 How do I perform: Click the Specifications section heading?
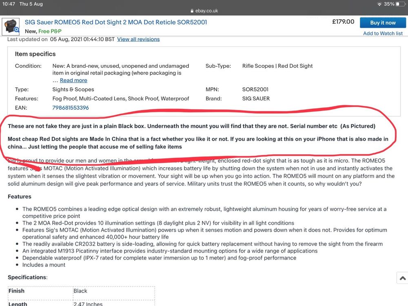pyautogui.click(x=27, y=277)
